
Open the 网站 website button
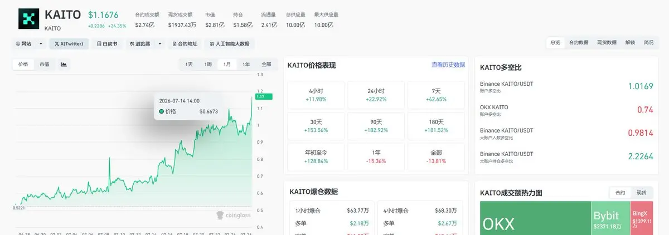[23, 43]
